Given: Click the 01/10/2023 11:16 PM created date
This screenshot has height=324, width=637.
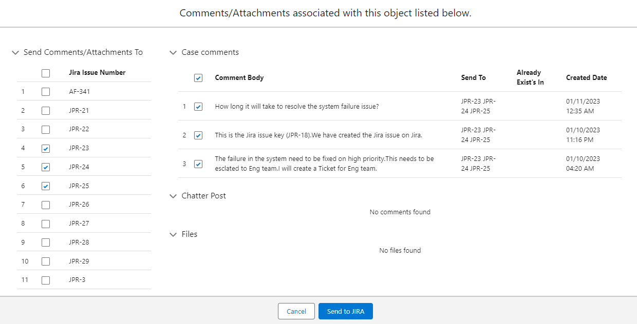Looking at the screenshot, I should point(583,135).
